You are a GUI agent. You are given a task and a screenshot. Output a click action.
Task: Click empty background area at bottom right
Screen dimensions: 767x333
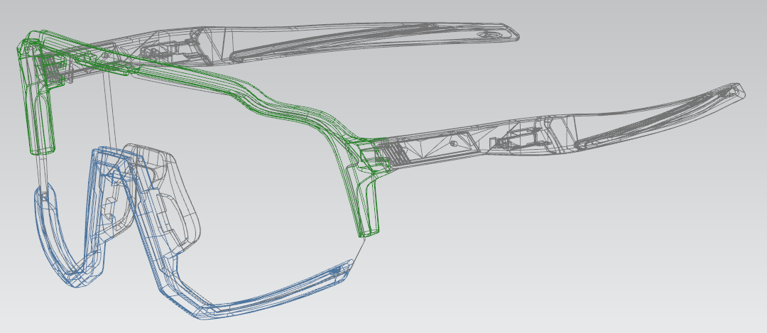click(x=639, y=284)
